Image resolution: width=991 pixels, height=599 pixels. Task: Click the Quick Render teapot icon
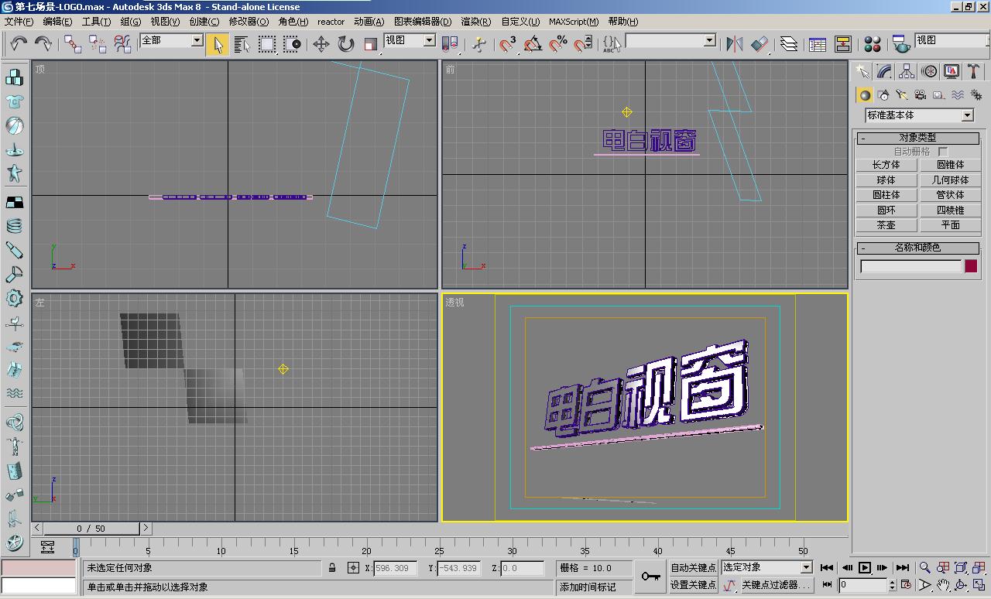(x=900, y=44)
